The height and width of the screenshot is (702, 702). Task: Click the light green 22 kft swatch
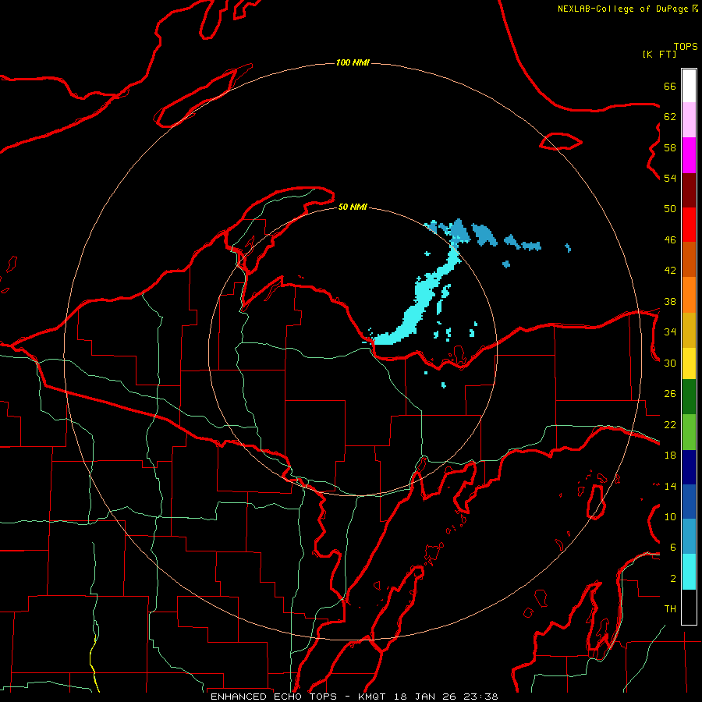pos(689,432)
